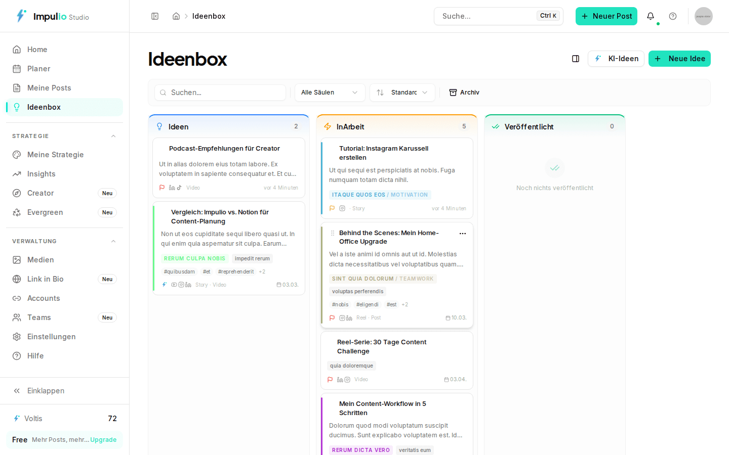
Task: Collapse the STRATEGIE section chevron
Action: click(x=113, y=135)
